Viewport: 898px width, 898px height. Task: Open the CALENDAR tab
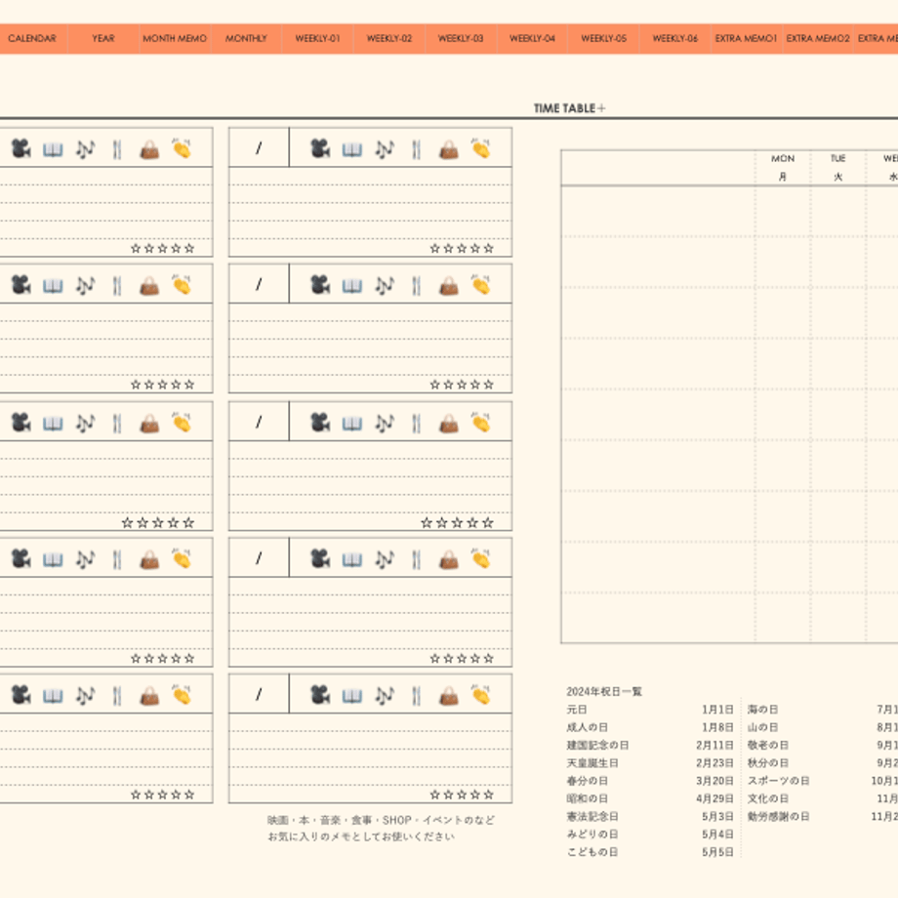[x=32, y=38]
